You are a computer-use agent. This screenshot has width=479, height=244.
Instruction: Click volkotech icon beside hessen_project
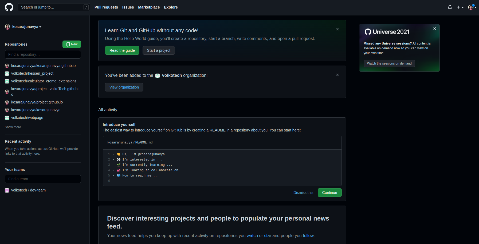7,74
